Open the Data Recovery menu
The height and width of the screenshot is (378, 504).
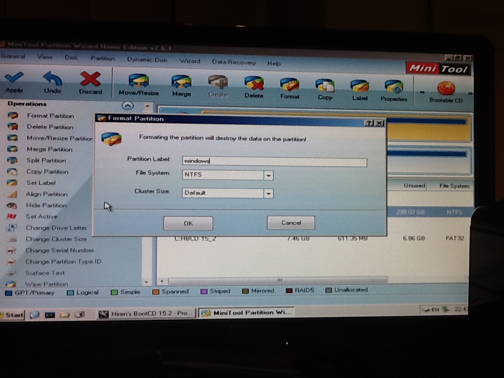click(234, 62)
